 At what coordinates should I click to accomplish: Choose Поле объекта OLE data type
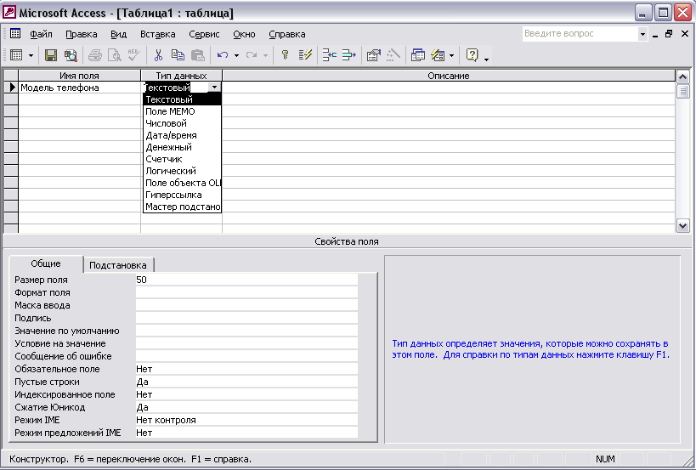pos(182,183)
